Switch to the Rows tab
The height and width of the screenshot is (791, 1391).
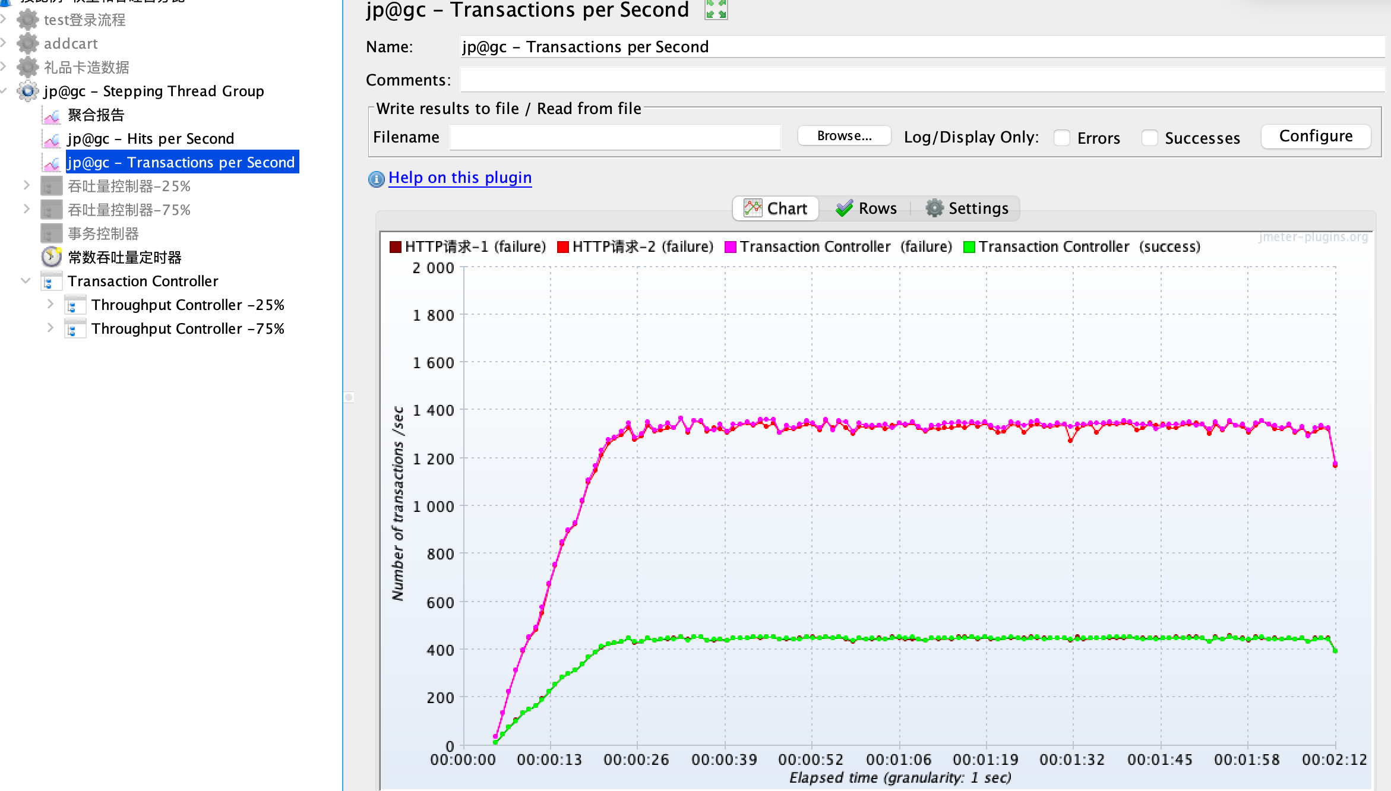pos(866,208)
